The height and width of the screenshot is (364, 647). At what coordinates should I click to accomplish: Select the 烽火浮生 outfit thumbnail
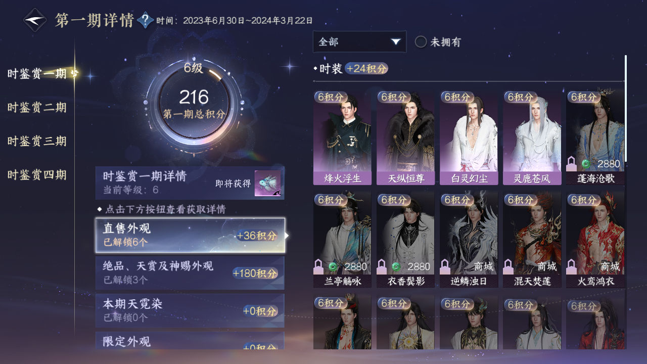coord(342,138)
